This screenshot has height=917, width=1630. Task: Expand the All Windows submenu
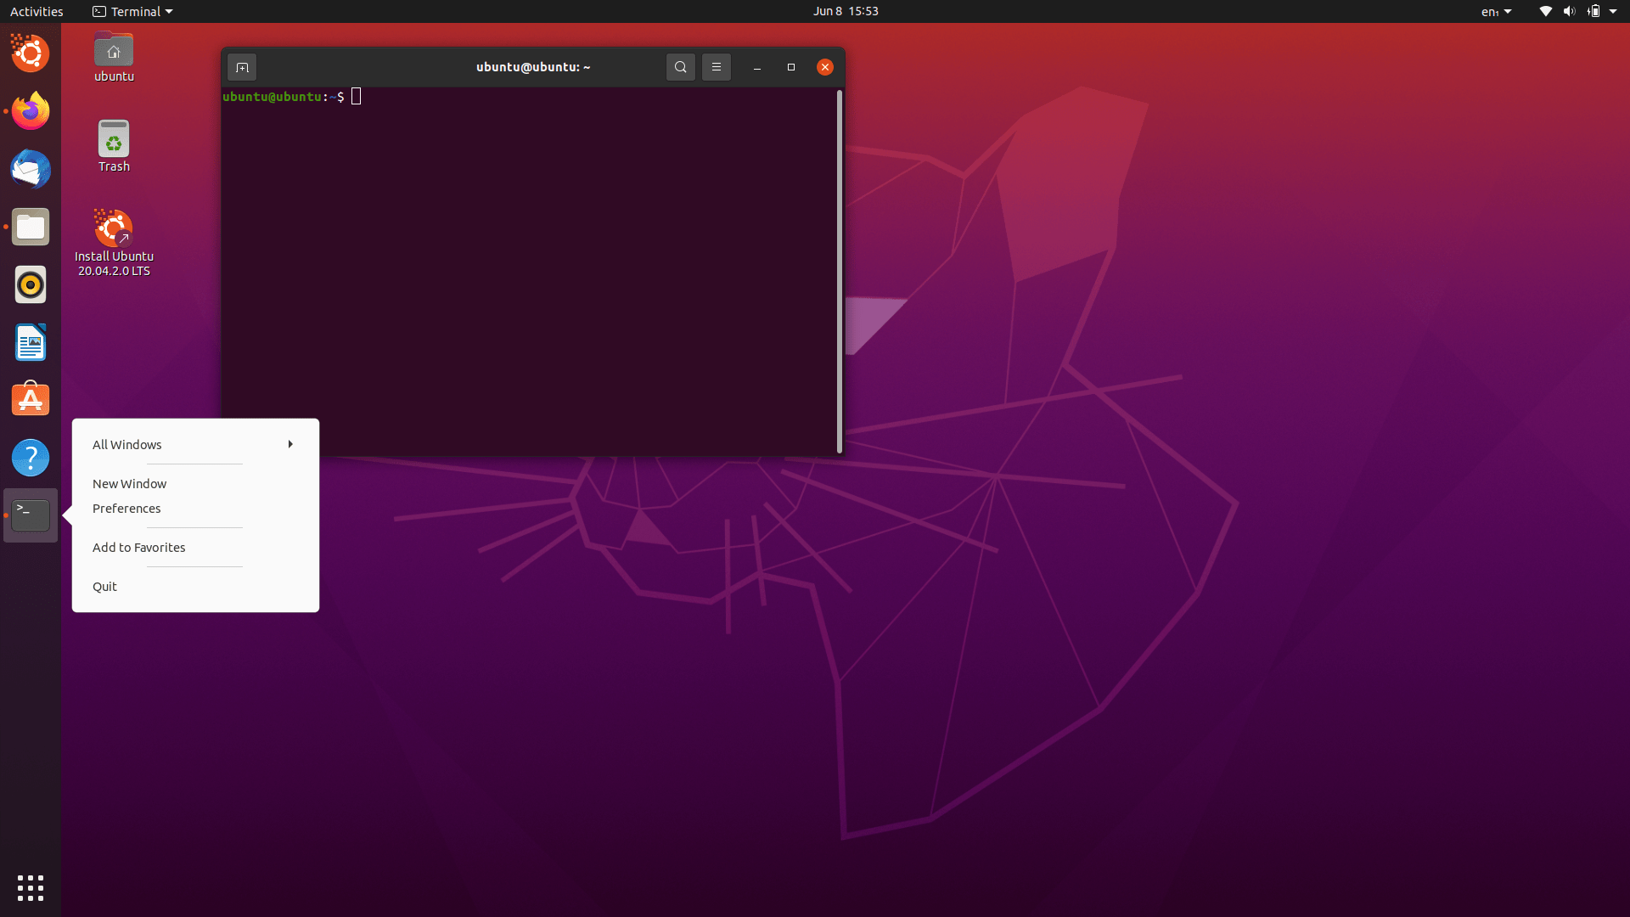195,445
